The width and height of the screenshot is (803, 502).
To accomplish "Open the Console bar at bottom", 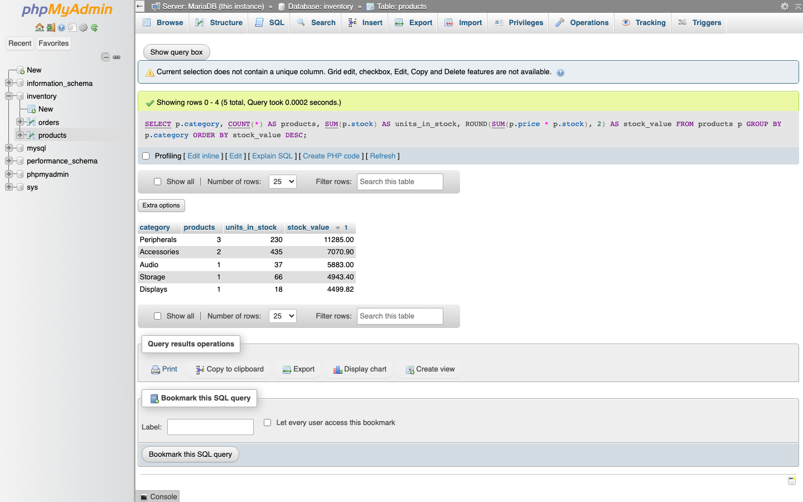I will 158,496.
